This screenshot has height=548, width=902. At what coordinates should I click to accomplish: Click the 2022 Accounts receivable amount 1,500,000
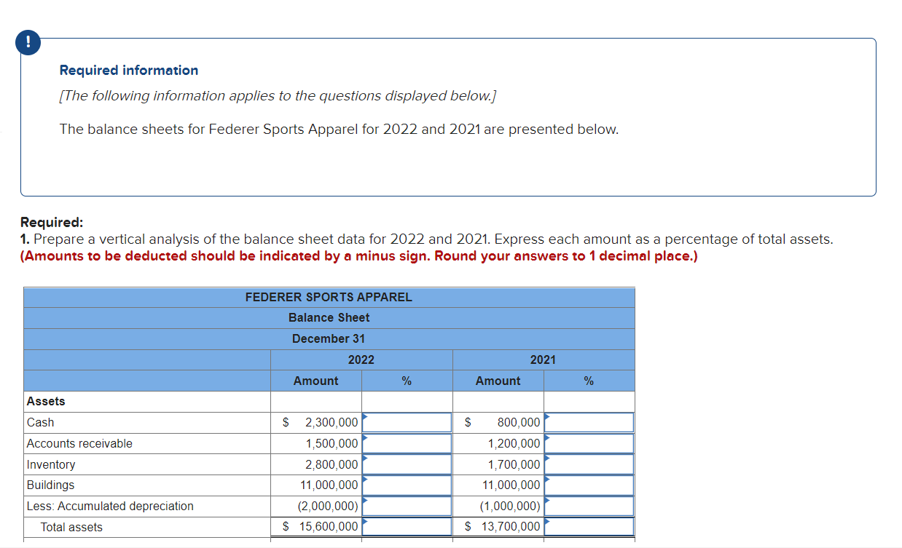[332, 443]
